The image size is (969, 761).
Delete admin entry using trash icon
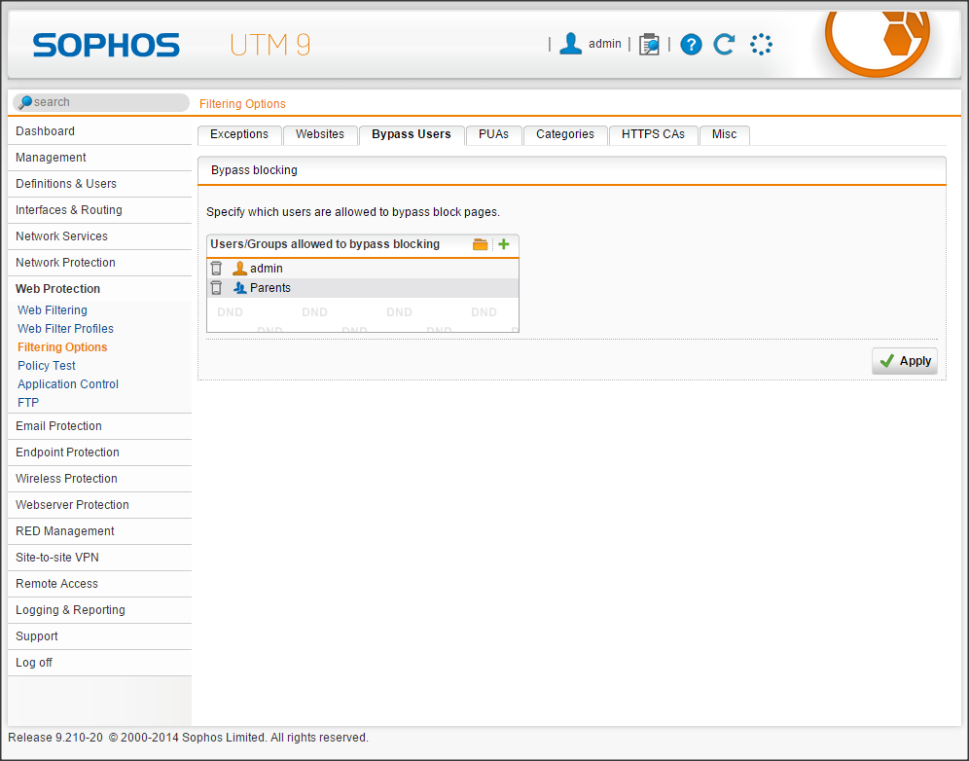pyautogui.click(x=216, y=269)
